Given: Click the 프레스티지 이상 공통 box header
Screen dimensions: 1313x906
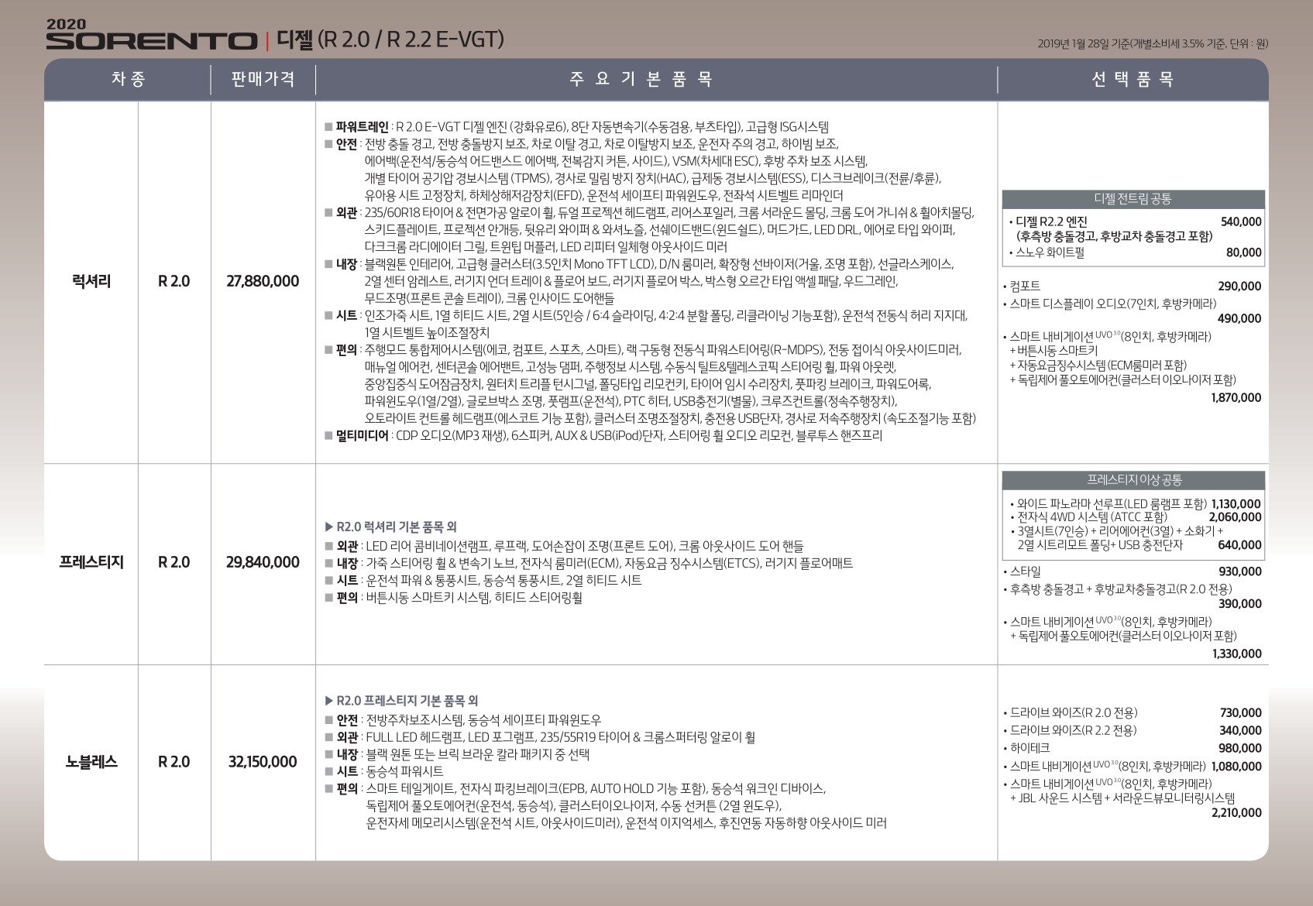Looking at the screenshot, I should click(x=1133, y=480).
